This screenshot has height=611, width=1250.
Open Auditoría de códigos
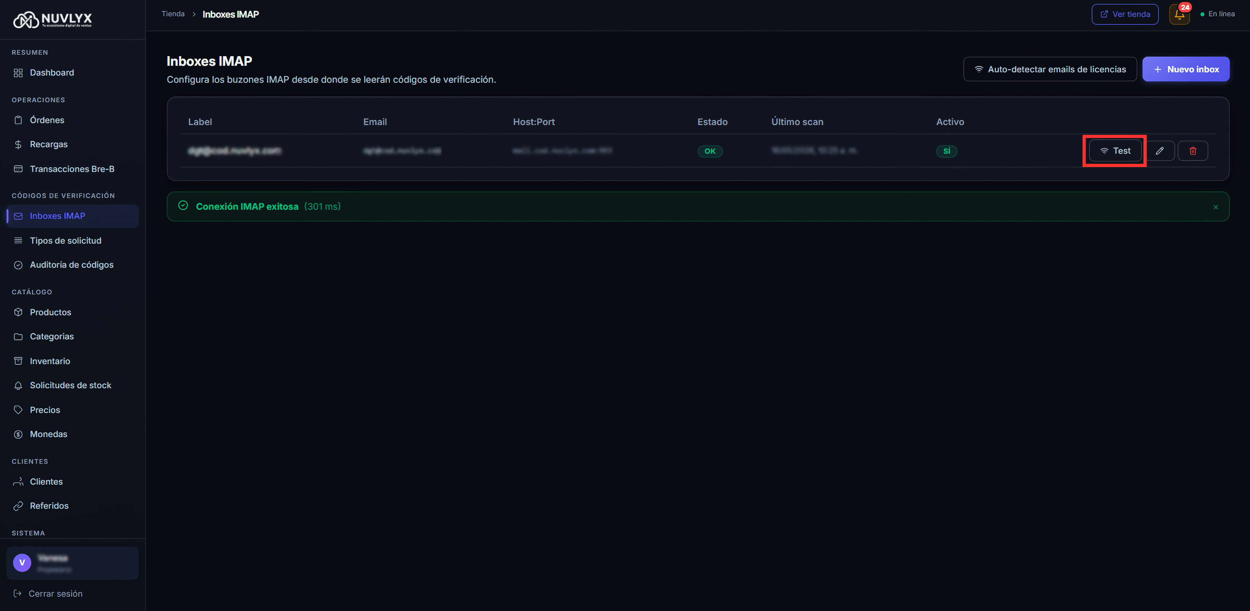(72, 265)
